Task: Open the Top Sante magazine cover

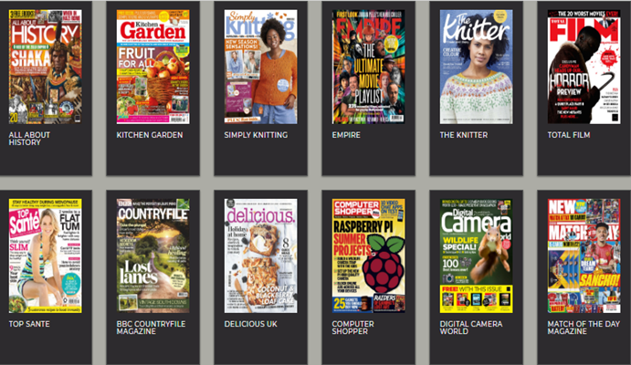Action: click(45, 255)
